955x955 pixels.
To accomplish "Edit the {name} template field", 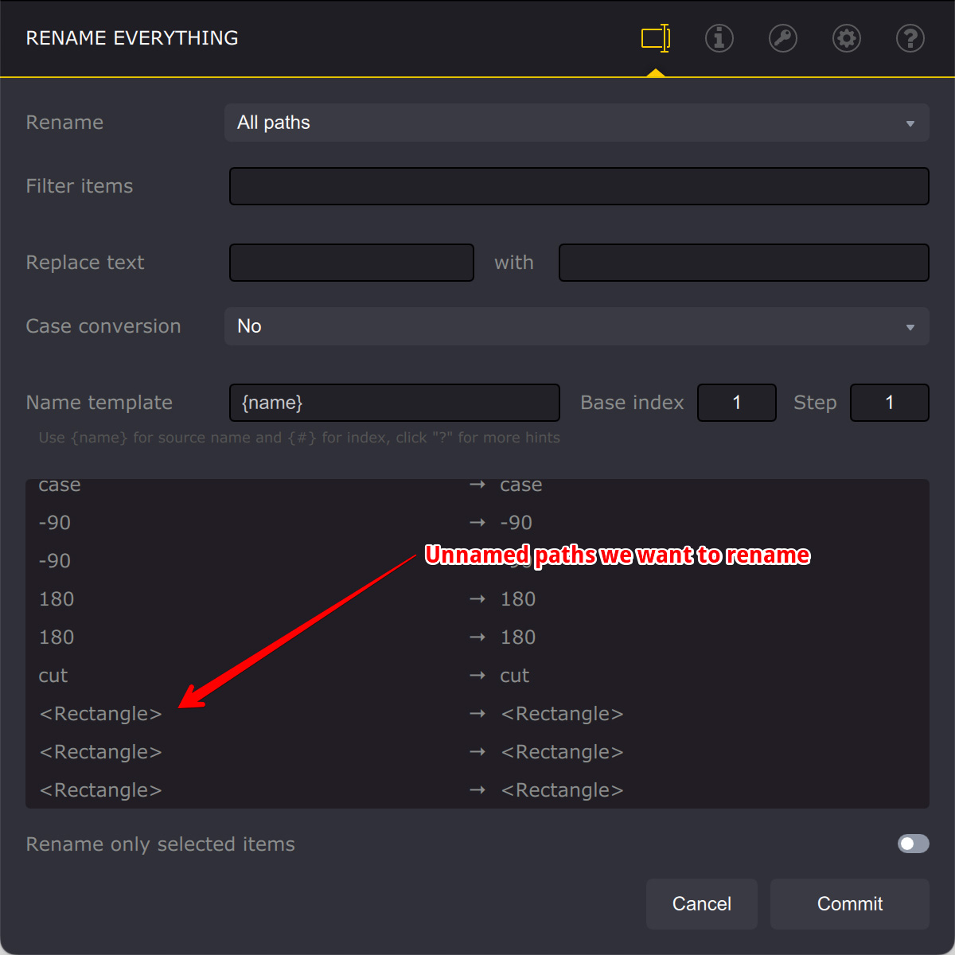I will coord(394,403).
